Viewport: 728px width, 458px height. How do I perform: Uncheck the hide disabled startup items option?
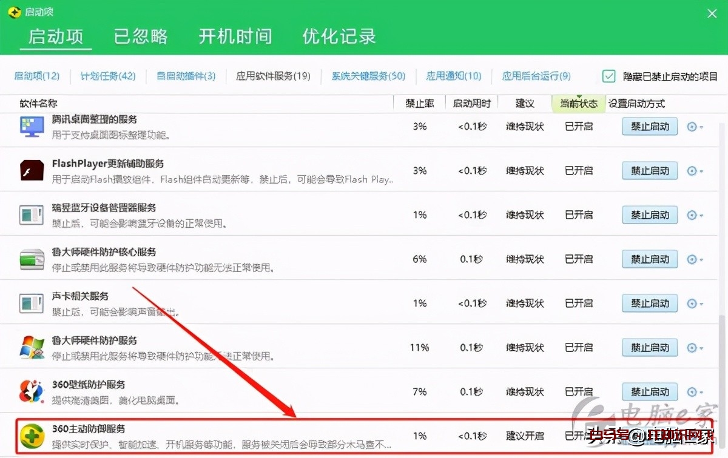pos(607,76)
